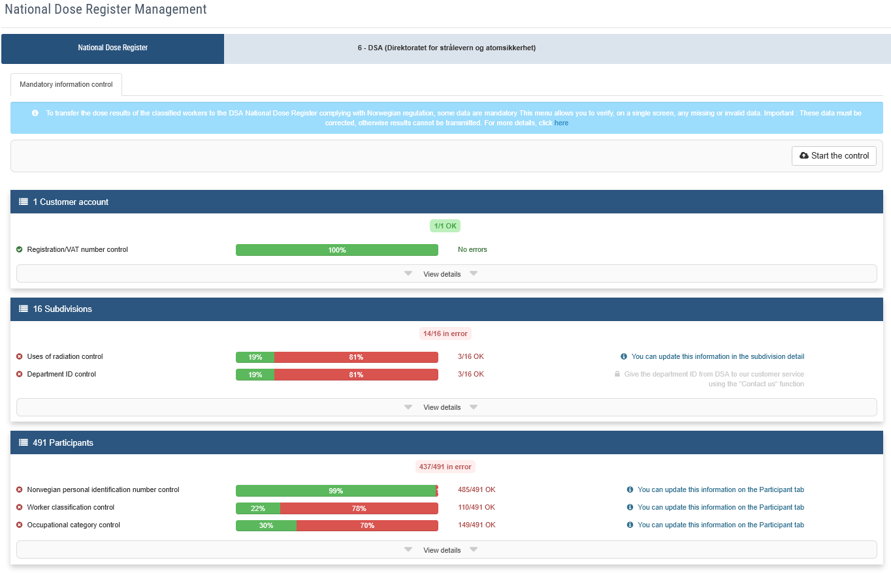Select the National Dose Register tab
This screenshot has height=573, width=891.
[113, 49]
